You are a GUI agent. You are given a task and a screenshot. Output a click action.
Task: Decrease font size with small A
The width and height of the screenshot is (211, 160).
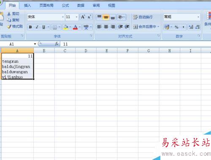89,17
